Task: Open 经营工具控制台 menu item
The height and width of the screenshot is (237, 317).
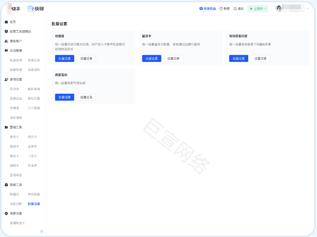Action: (20, 31)
